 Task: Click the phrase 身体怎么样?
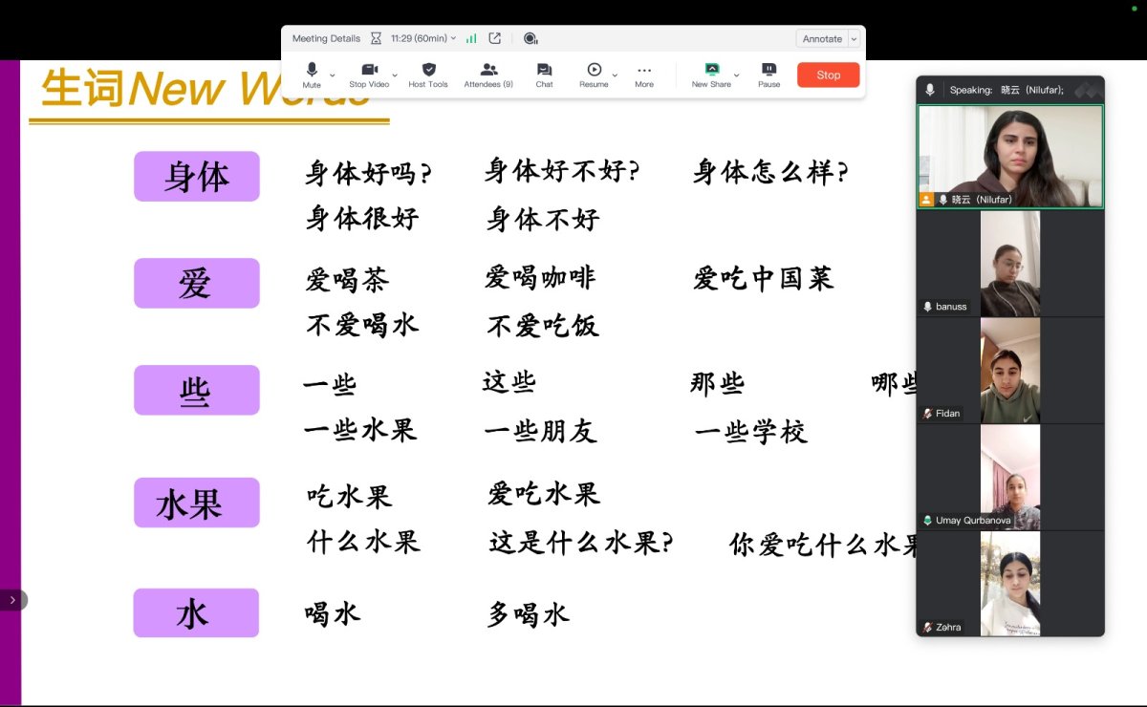point(771,173)
